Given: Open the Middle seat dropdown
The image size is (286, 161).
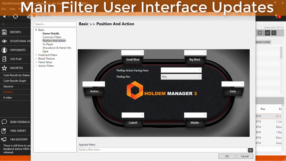Looking at the screenshot, I should pos(195,115).
